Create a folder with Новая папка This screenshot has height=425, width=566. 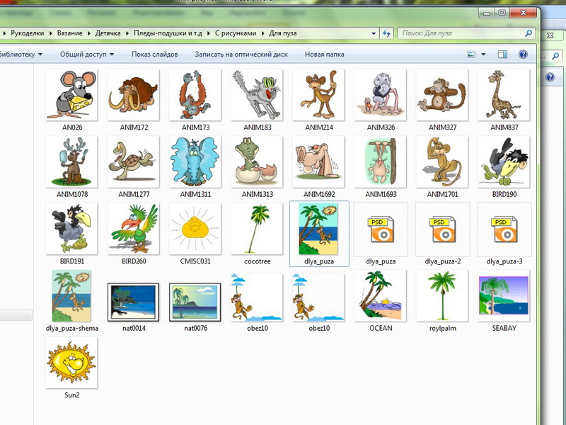(324, 55)
